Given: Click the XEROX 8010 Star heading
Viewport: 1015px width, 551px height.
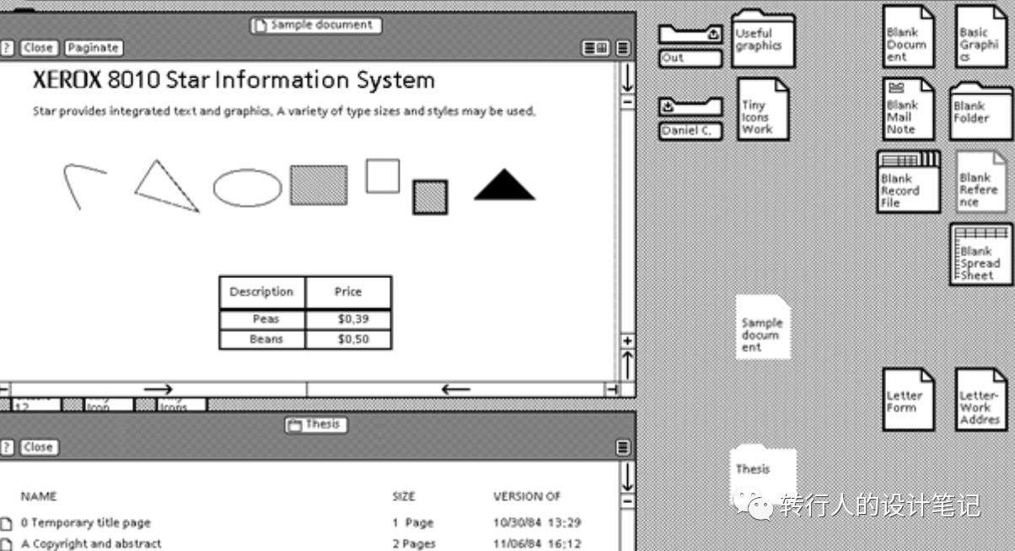Looking at the screenshot, I should [x=234, y=81].
